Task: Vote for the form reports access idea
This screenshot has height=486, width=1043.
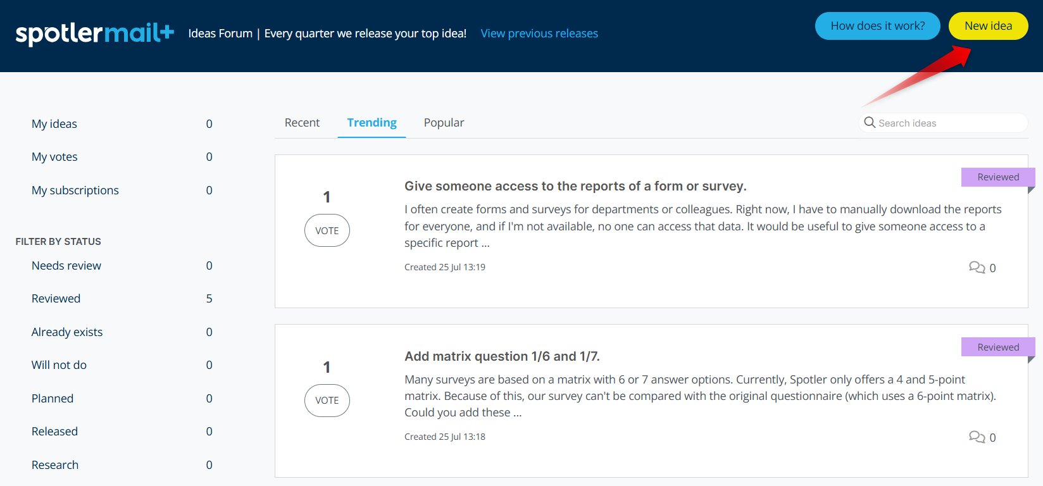Action: 327,230
